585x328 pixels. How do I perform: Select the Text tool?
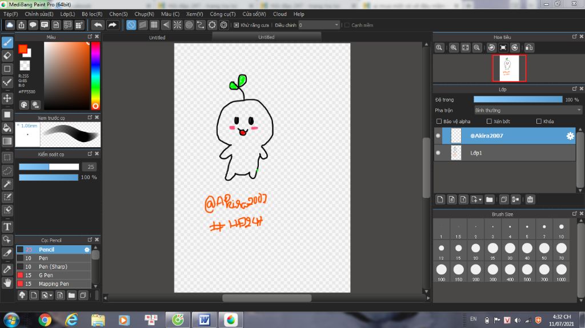[7, 226]
